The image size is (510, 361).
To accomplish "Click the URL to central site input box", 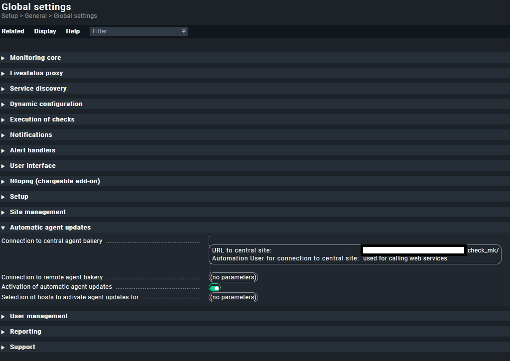I will (x=413, y=250).
